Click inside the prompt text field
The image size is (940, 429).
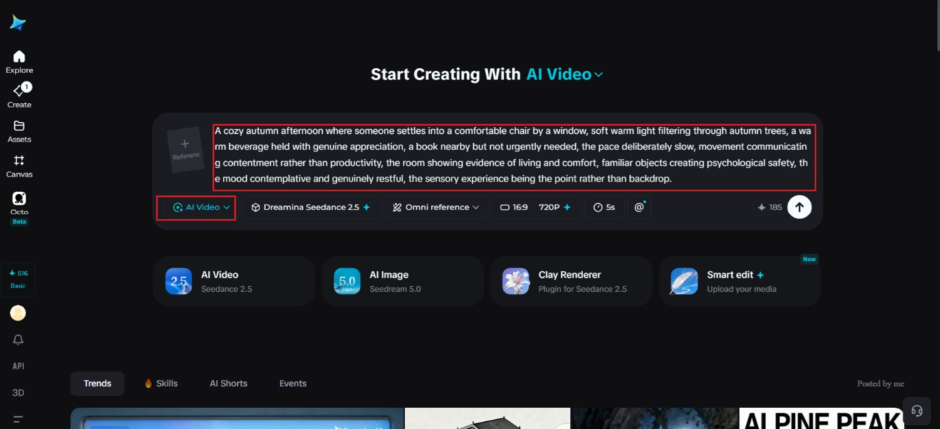pos(514,155)
